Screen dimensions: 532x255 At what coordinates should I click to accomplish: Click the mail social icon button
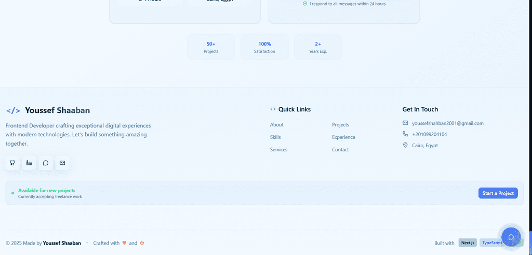62,163
